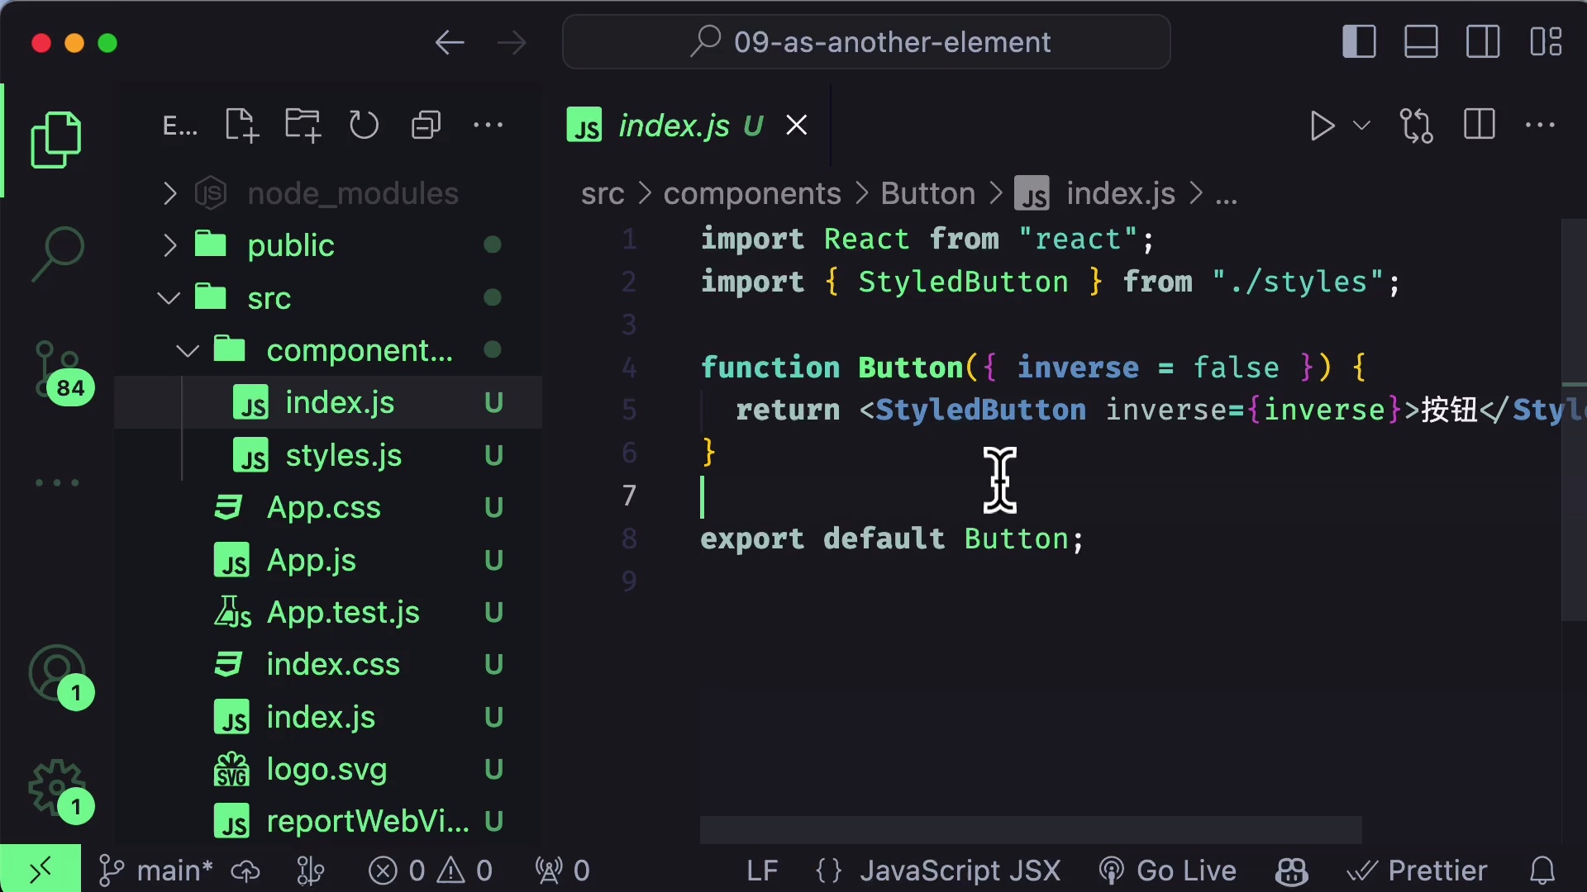
Task: Open Source Control view with 84 badge
Action: click(57, 369)
